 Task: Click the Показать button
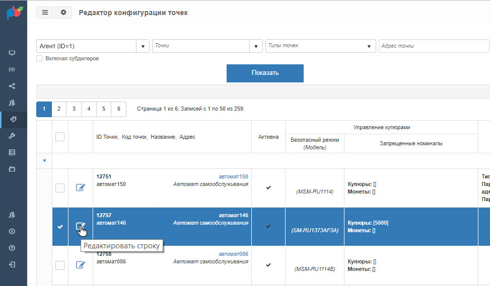[265, 73]
